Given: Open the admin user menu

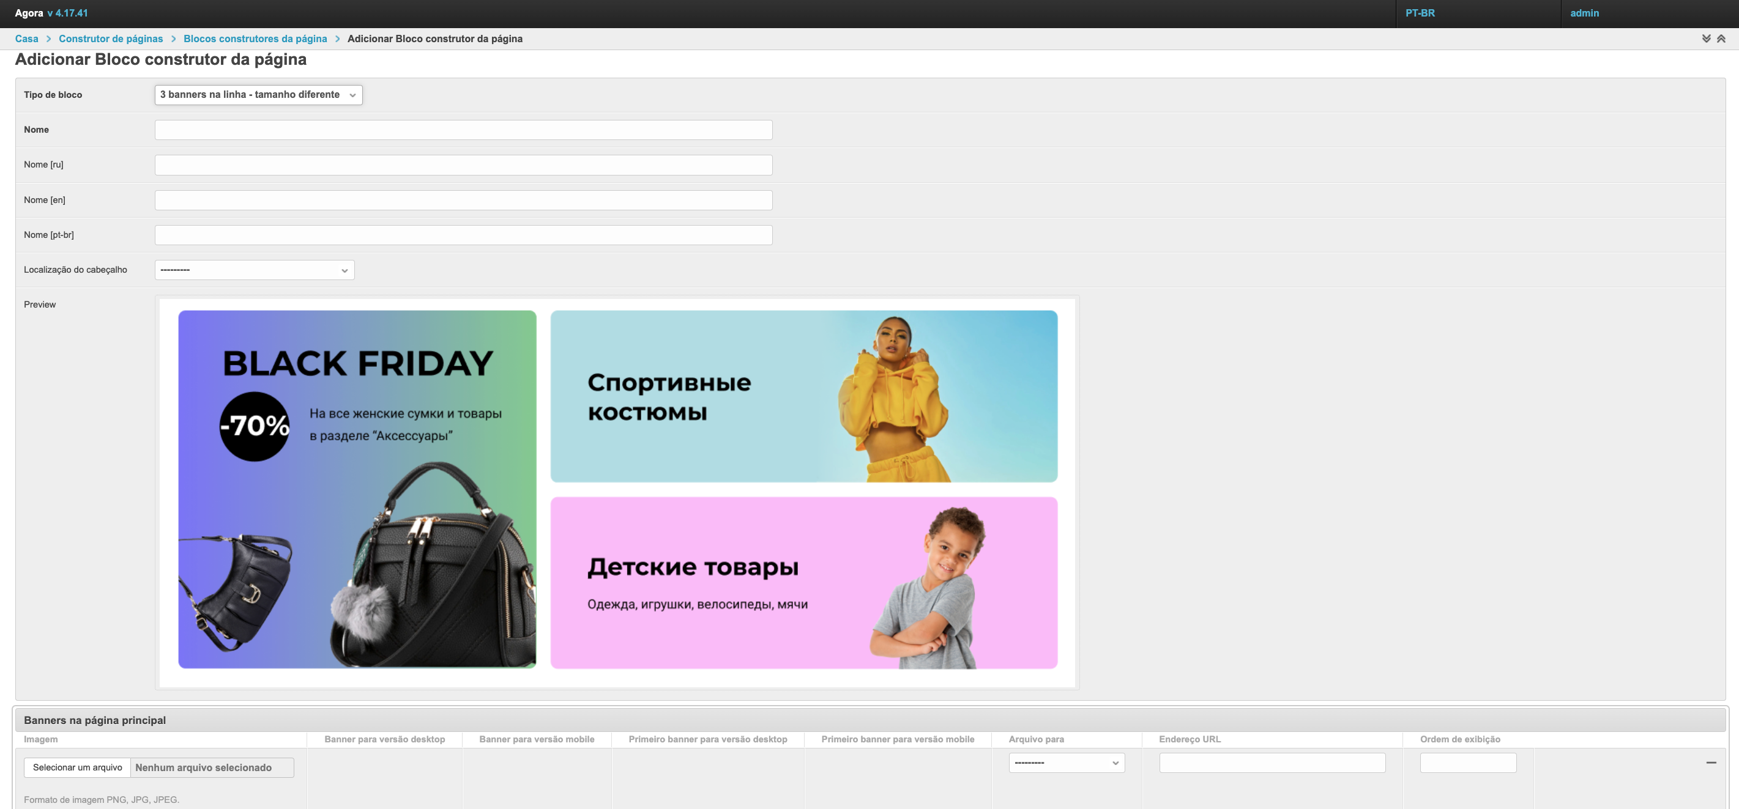Looking at the screenshot, I should pos(1584,13).
